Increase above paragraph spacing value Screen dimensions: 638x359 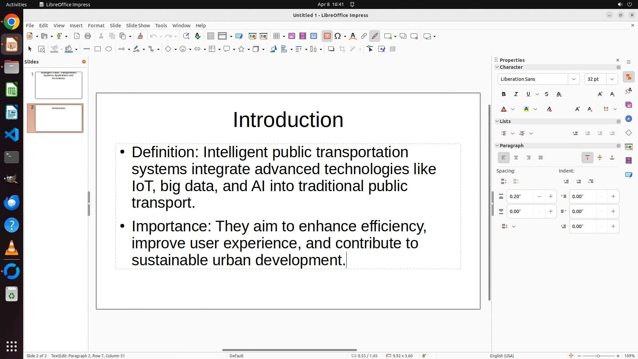(x=551, y=196)
